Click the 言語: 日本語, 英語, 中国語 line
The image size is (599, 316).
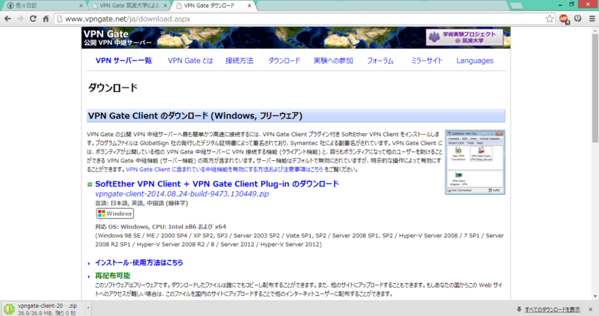pyautogui.click(x=142, y=203)
